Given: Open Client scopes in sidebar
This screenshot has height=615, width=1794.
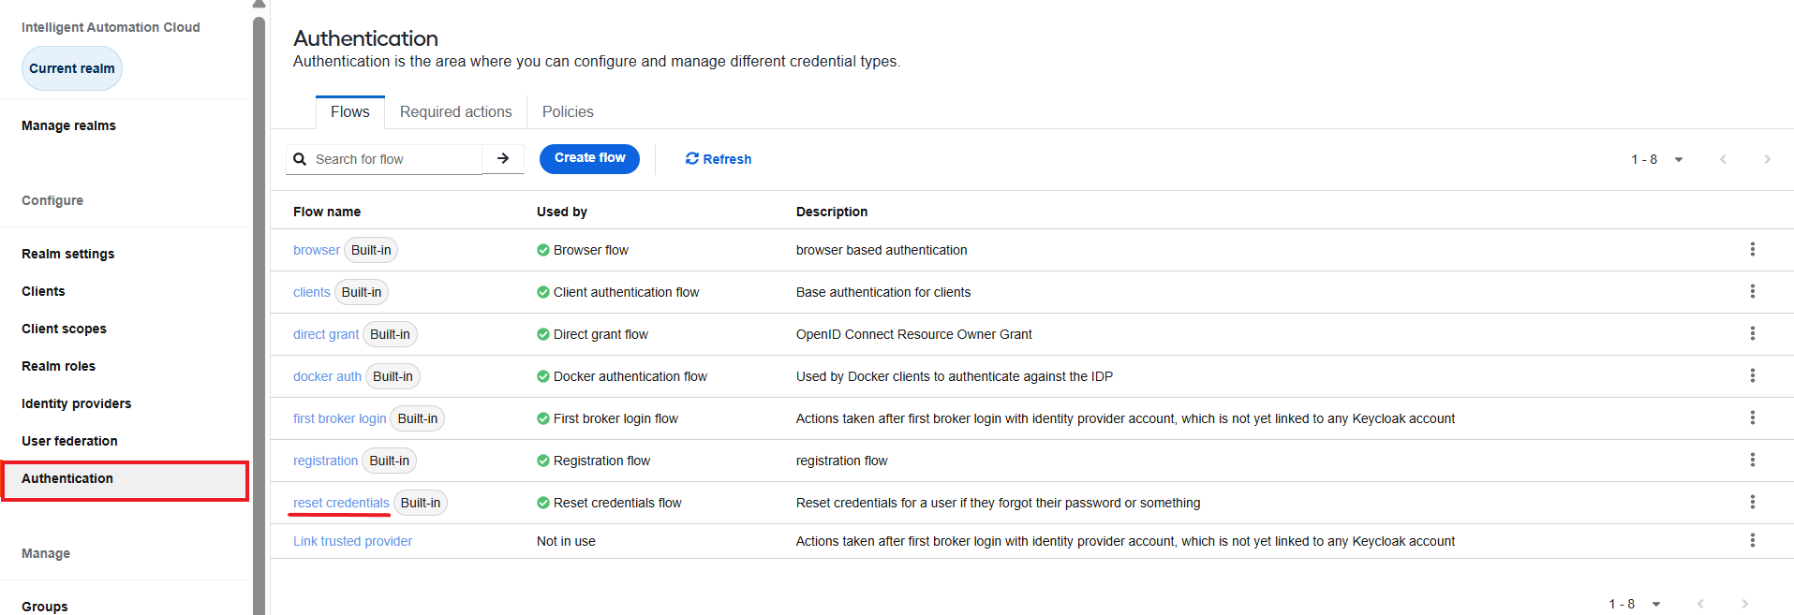Looking at the screenshot, I should [x=64, y=329].
